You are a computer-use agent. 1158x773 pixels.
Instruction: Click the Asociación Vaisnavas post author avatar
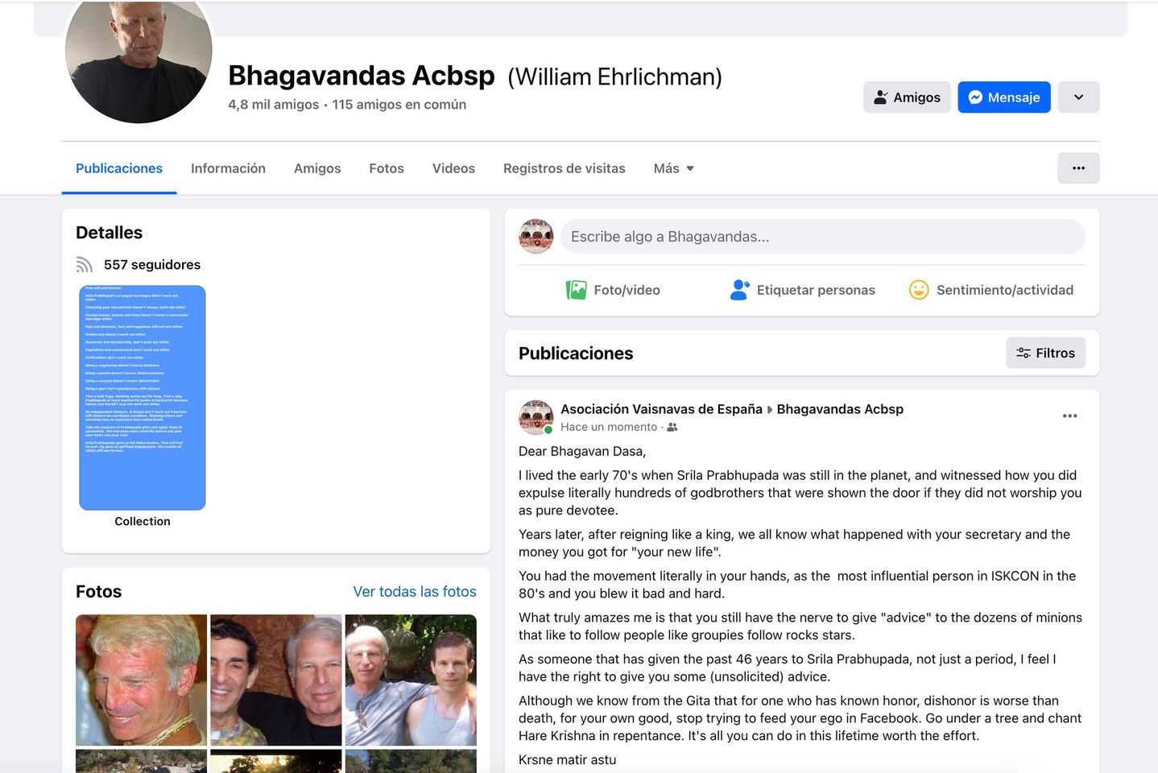(x=536, y=417)
